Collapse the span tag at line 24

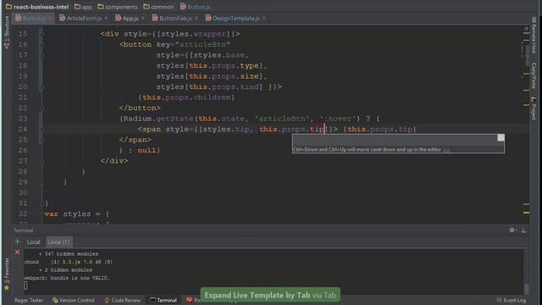click(41, 130)
